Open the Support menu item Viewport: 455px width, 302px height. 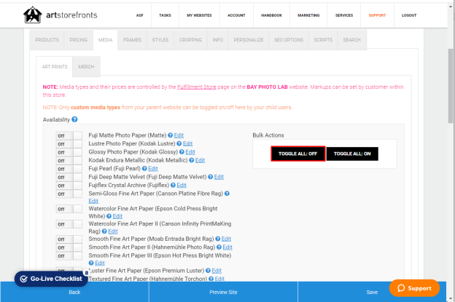point(377,15)
